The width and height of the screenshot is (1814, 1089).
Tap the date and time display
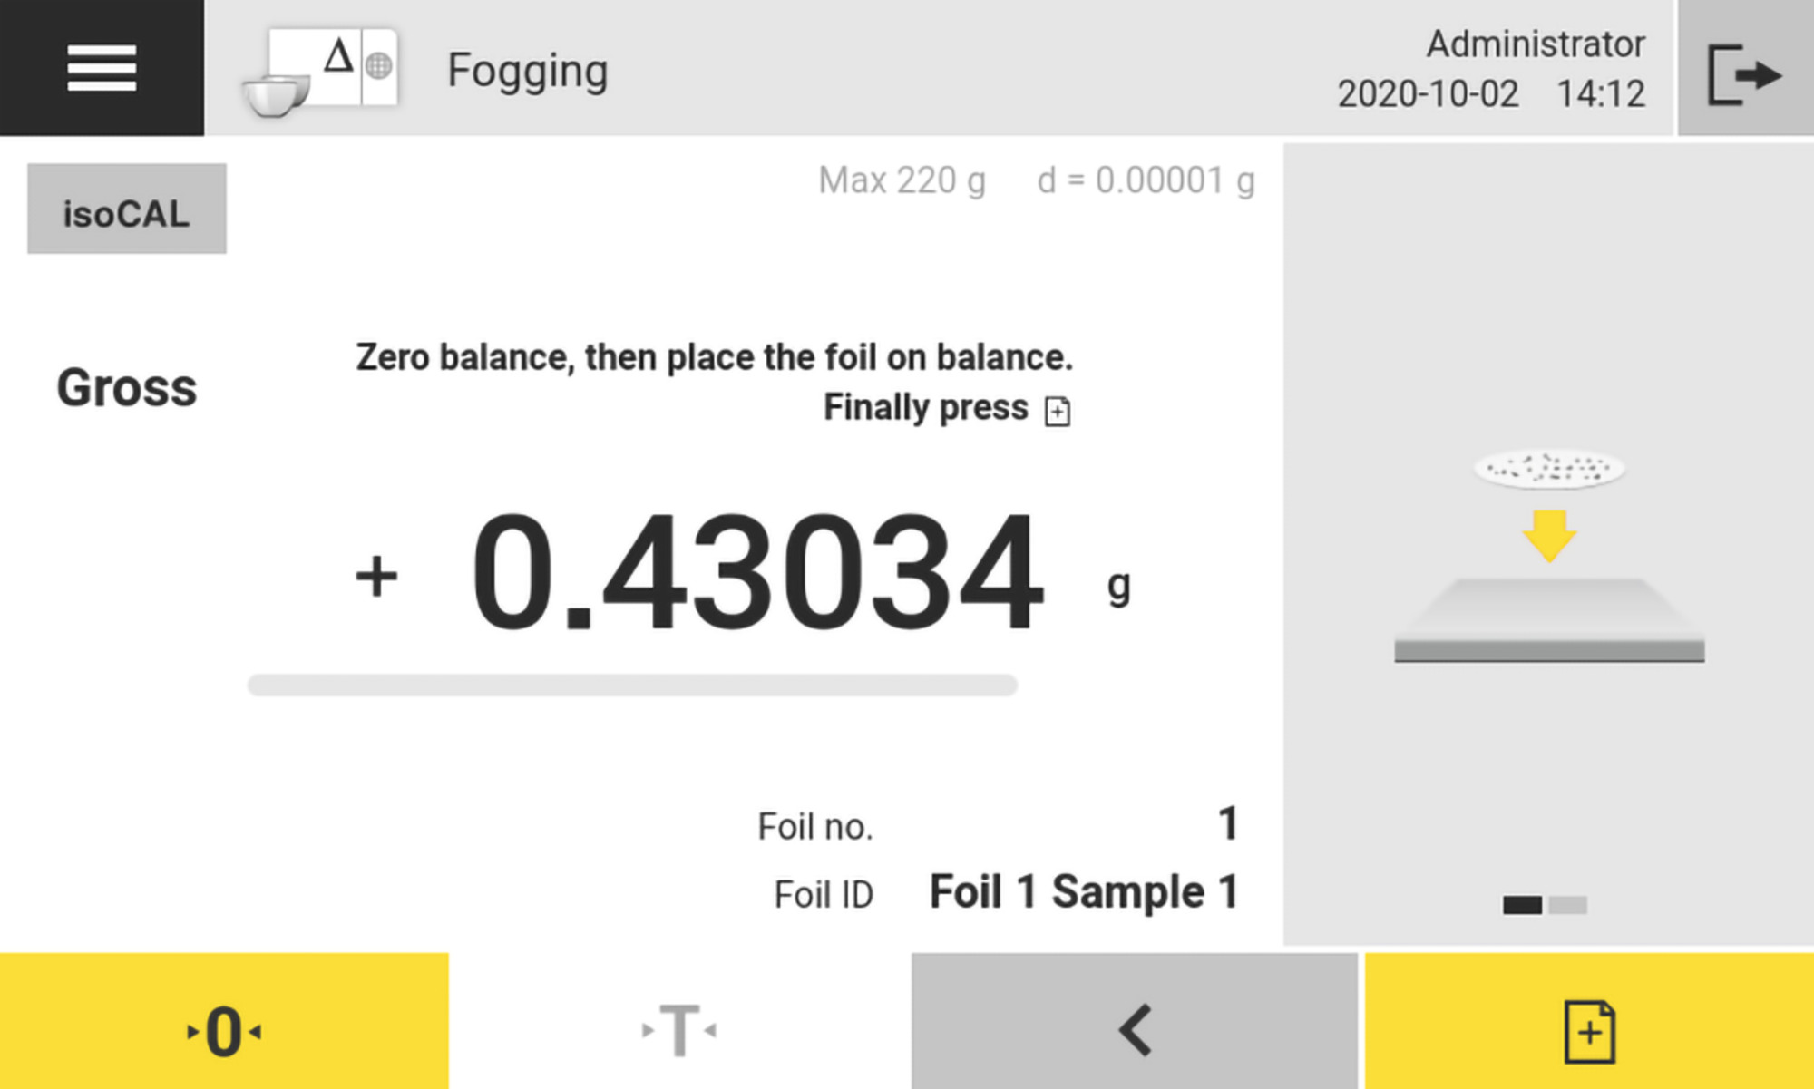click(1490, 94)
